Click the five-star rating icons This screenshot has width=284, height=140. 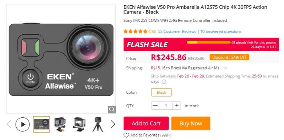tap(135, 31)
